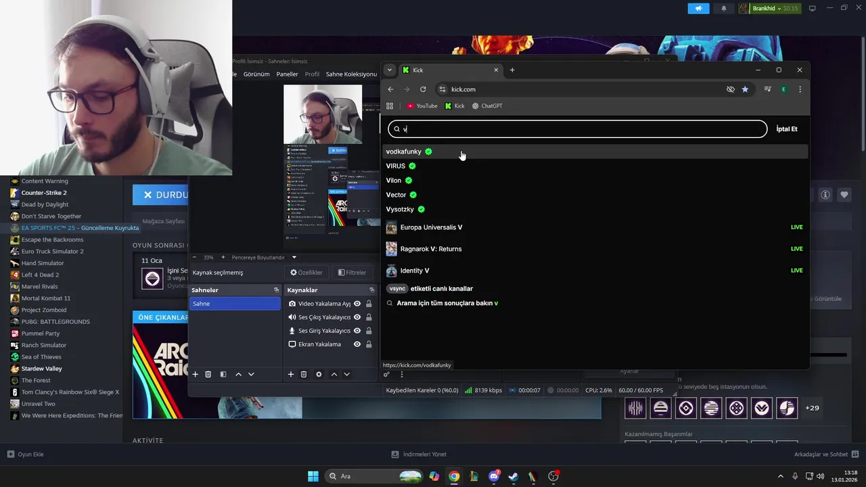Screen dimensions: 866x487
Task: Click the Steam favorite heart icon
Action: click(x=844, y=195)
